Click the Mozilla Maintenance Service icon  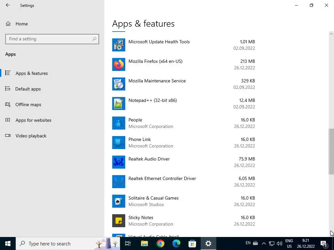tap(119, 84)
